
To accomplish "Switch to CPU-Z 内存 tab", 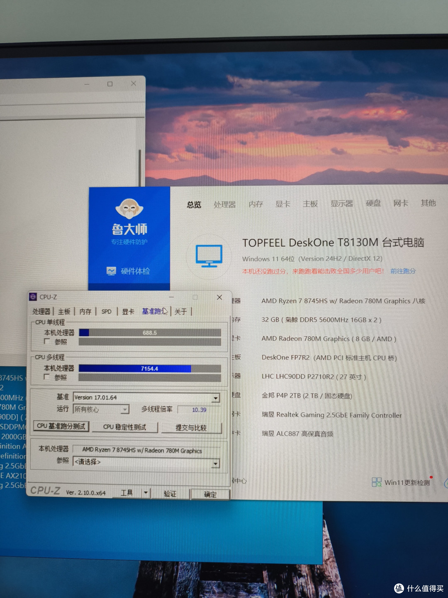I will point(85,311).
